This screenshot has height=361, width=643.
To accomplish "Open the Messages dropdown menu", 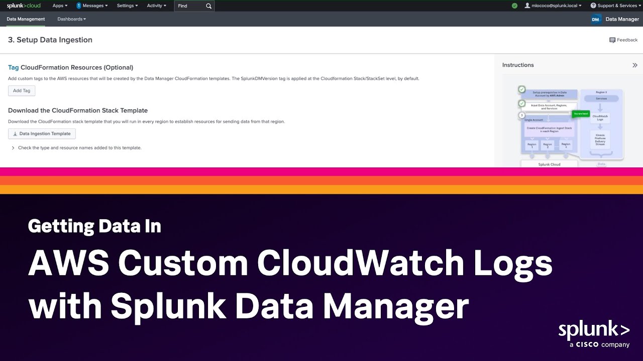I will [92, 6].
